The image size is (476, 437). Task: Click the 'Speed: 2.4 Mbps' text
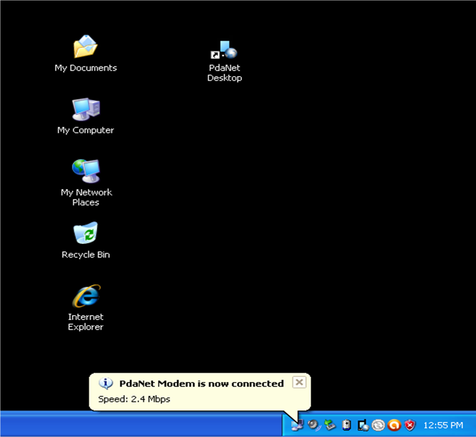tap(134, 399)
